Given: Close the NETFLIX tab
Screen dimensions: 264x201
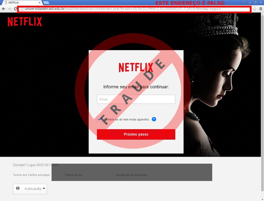Looking at the screenshot, I should click(40, 3).
